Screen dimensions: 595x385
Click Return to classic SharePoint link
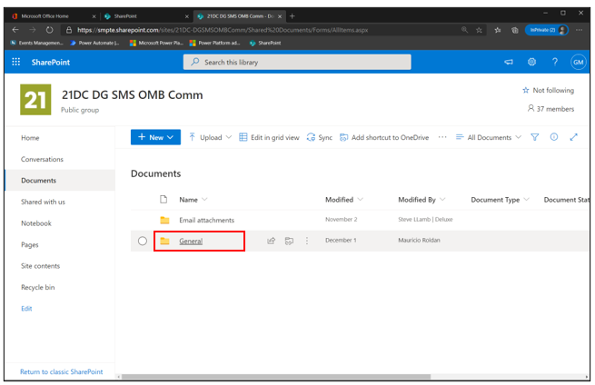pyautogui.click(x=61, y=371)
